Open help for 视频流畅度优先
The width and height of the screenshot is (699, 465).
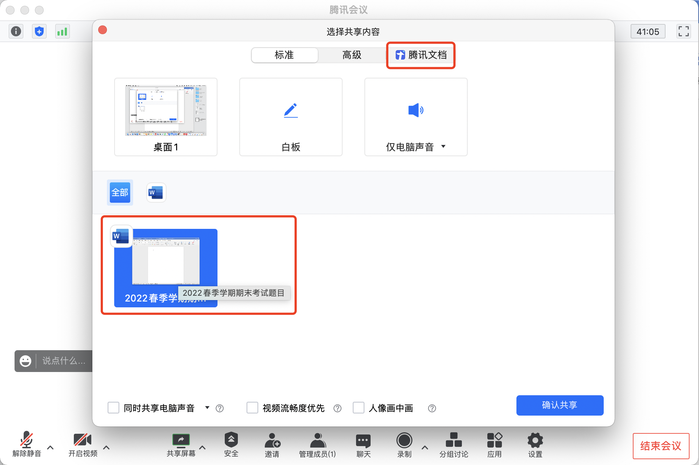(337, 408)
